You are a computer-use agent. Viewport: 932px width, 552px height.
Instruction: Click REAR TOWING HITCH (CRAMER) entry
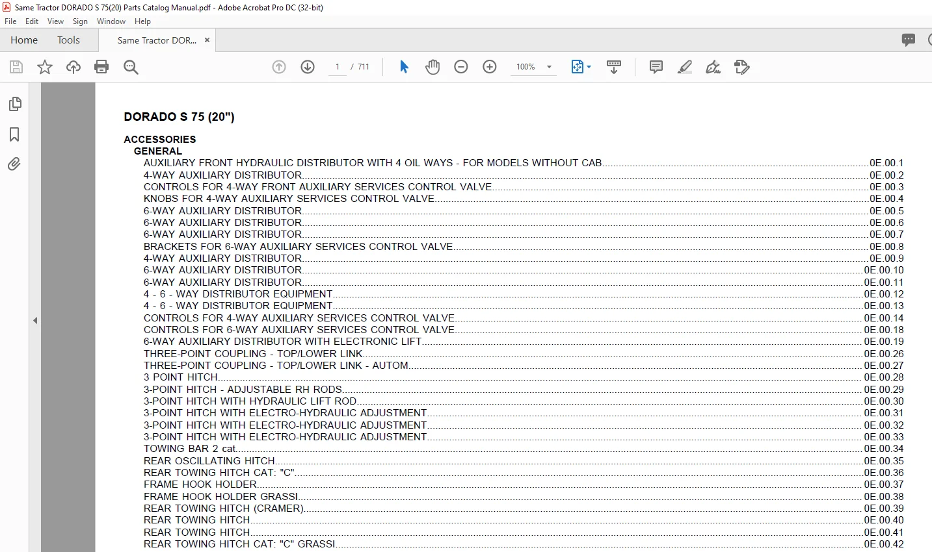tap(224, 508)
